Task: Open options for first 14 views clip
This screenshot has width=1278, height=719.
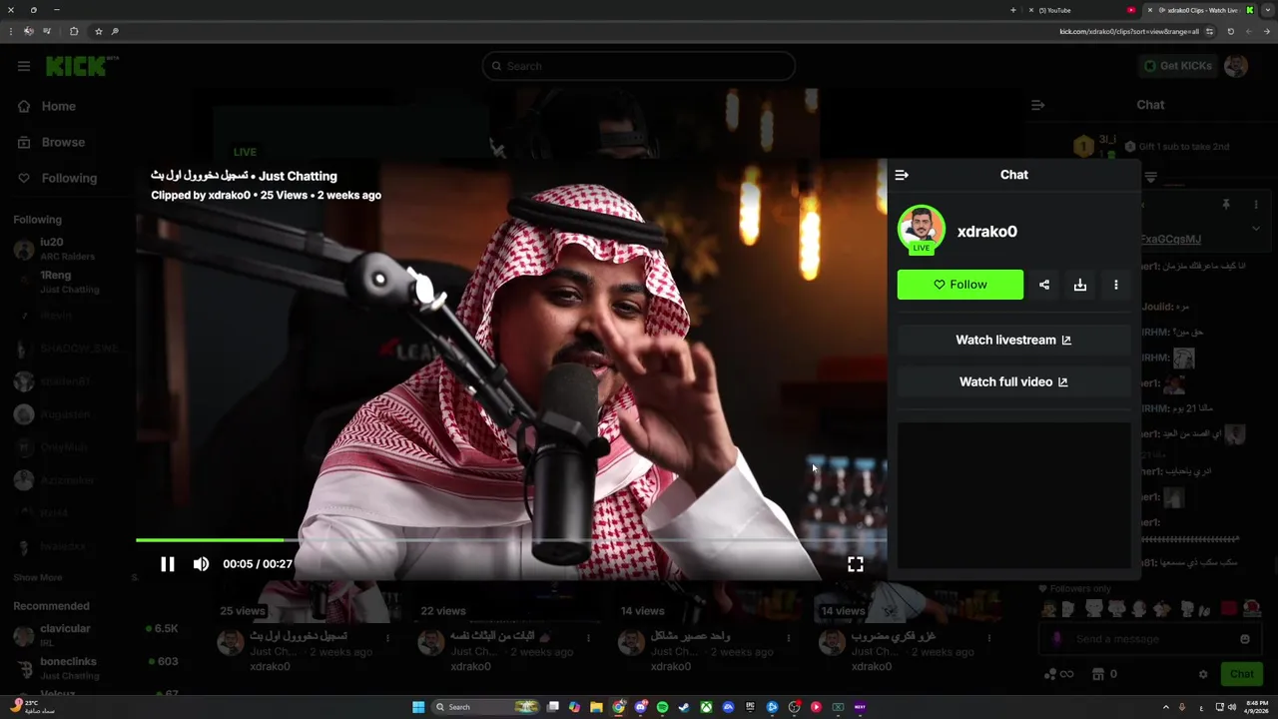Action: (789, 636)
